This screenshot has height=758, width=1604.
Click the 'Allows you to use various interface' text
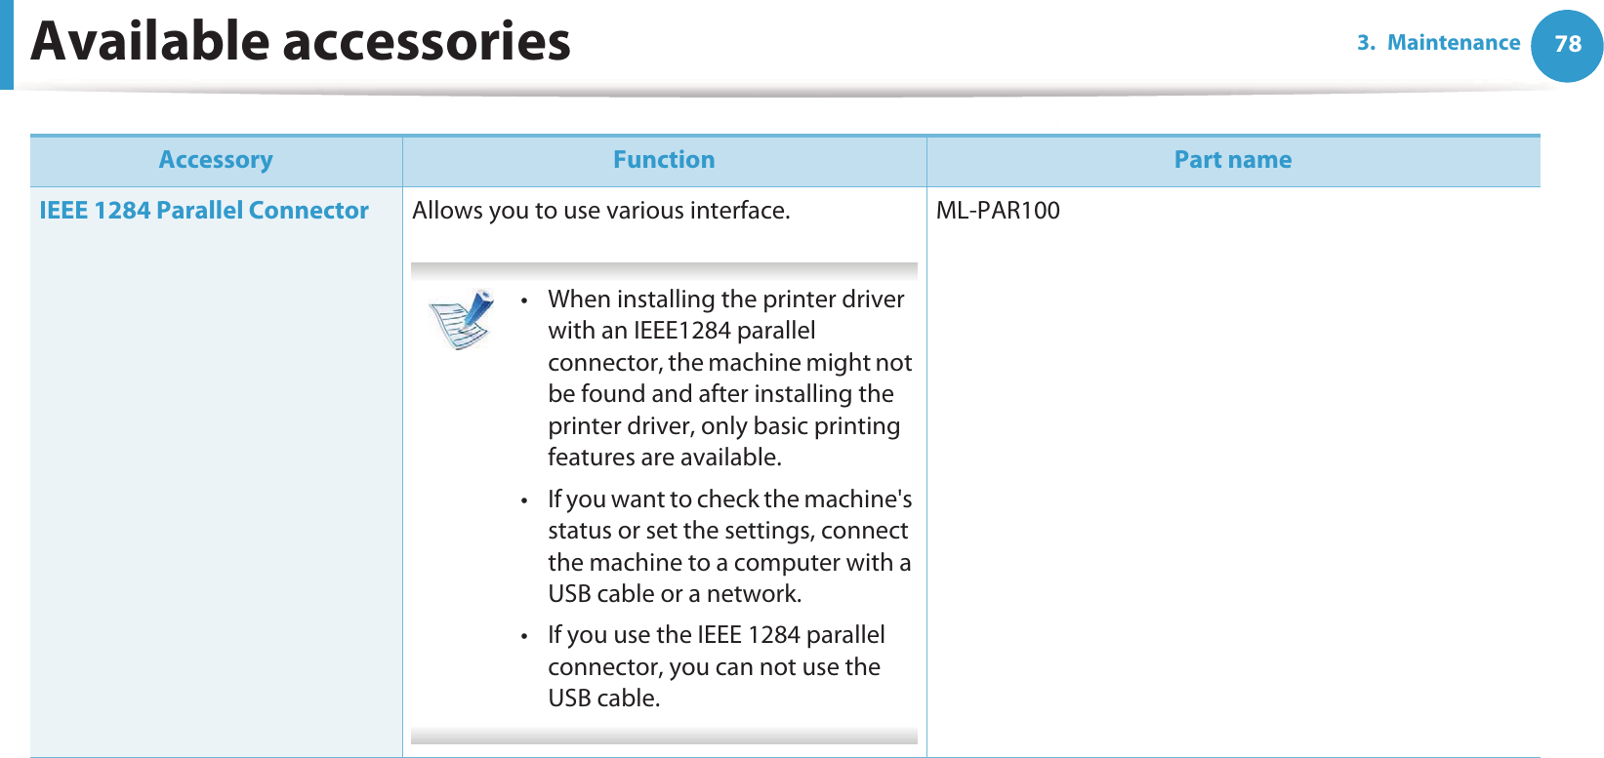[x=600, y=211]
